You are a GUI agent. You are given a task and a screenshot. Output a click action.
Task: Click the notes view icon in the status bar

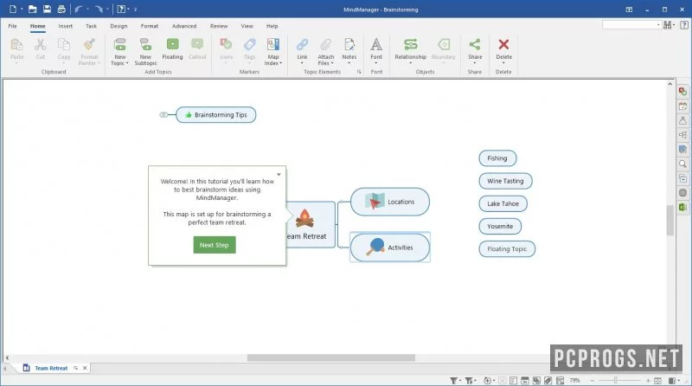(513, 380)
